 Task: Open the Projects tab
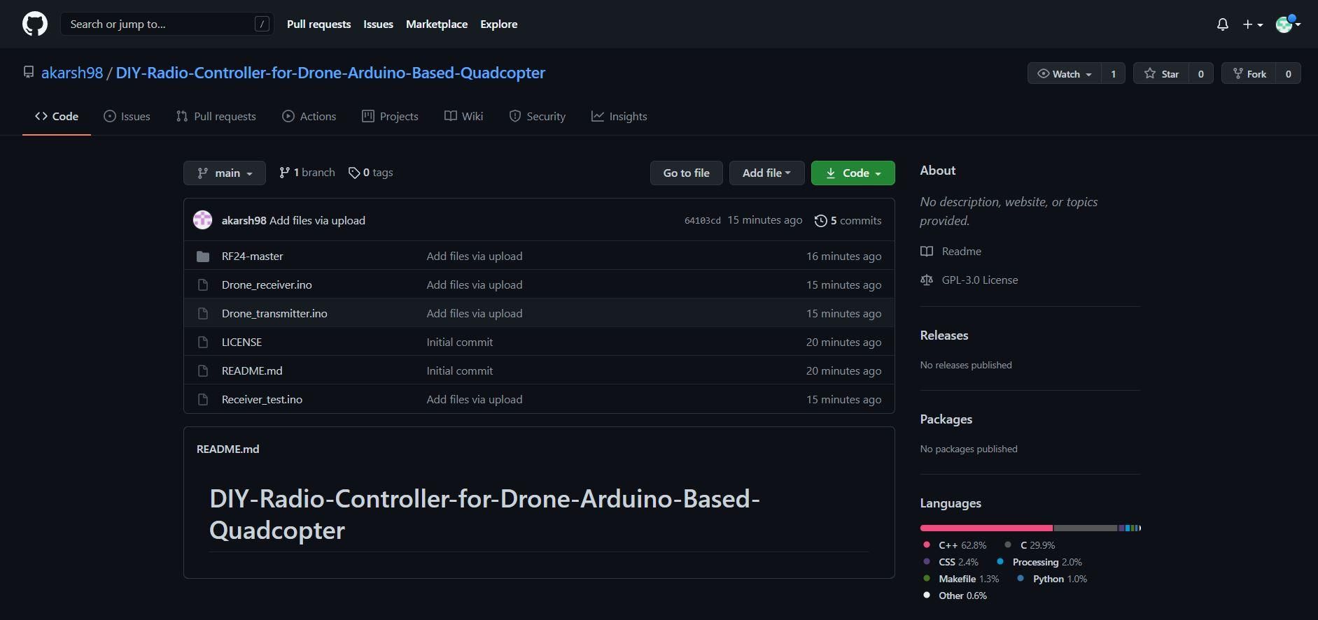(391, 117)
